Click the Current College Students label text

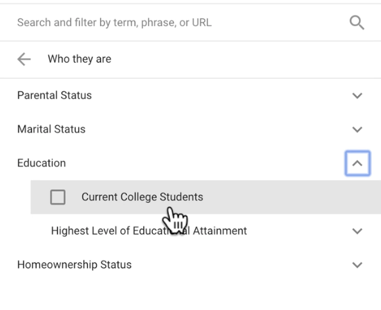[x=142, y=197]
